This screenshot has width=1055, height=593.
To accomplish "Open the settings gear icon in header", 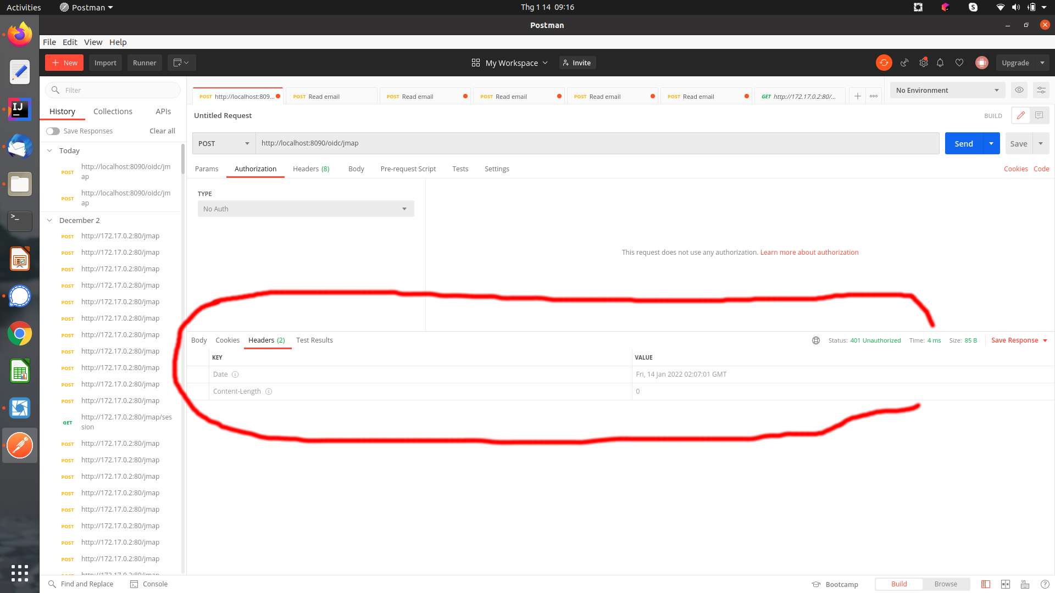I will pyautogui.click(x=923, y=63).
